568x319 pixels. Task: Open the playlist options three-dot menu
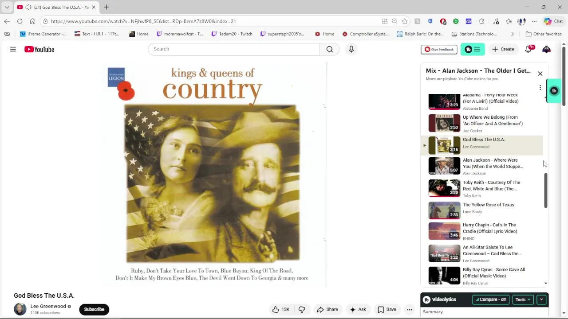540,88
